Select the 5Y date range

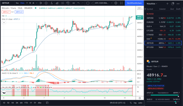click(35, 103)
